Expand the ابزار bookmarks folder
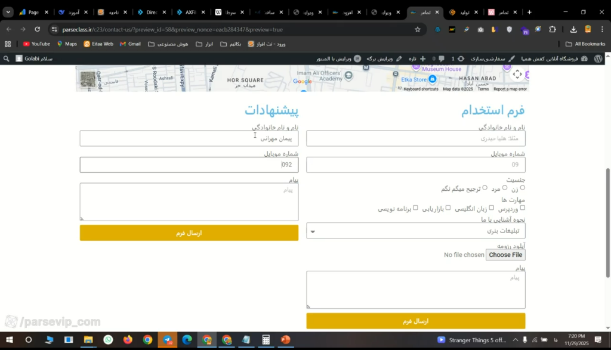Image resolution: width=611 pixels, height=350 pixels. (x=204, y=44)
